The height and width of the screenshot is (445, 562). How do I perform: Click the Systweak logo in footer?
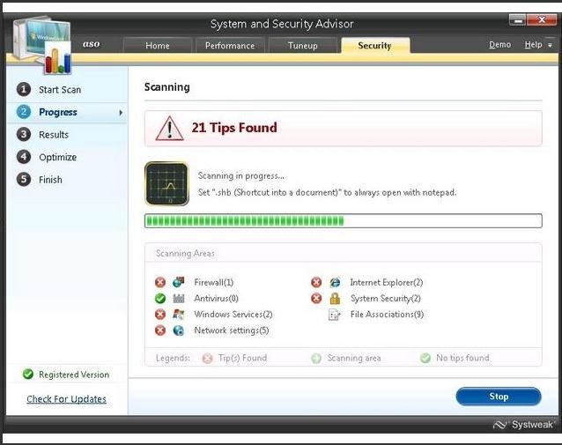[523, 425]
